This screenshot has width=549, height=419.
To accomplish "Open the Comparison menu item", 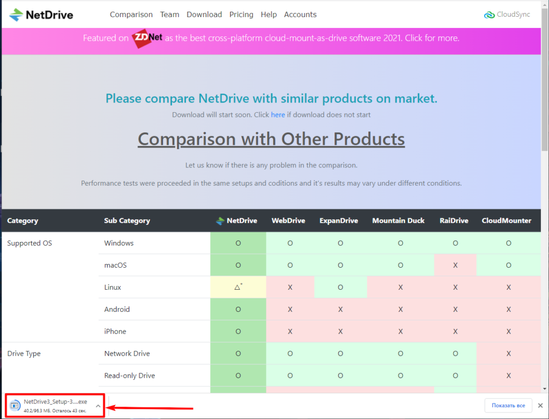I will pos(131,14).
